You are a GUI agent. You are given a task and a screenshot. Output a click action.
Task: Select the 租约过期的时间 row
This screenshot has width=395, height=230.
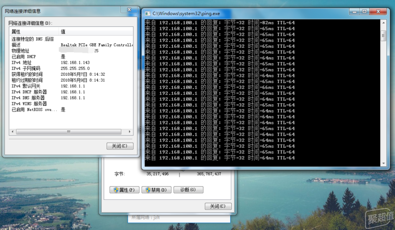(71, 80)
